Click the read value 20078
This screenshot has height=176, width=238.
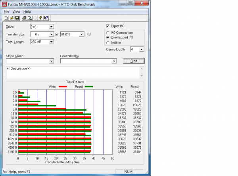click(x=137, y=105)
